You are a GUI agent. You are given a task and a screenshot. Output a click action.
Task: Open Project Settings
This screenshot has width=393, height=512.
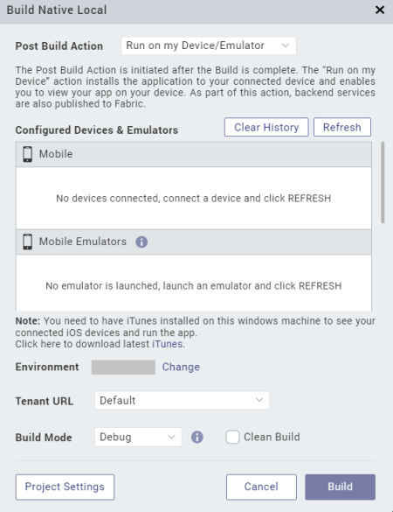point(65,487)
